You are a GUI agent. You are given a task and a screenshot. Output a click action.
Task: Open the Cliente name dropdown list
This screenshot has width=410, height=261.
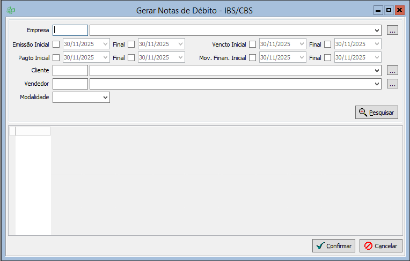(377, 70)
